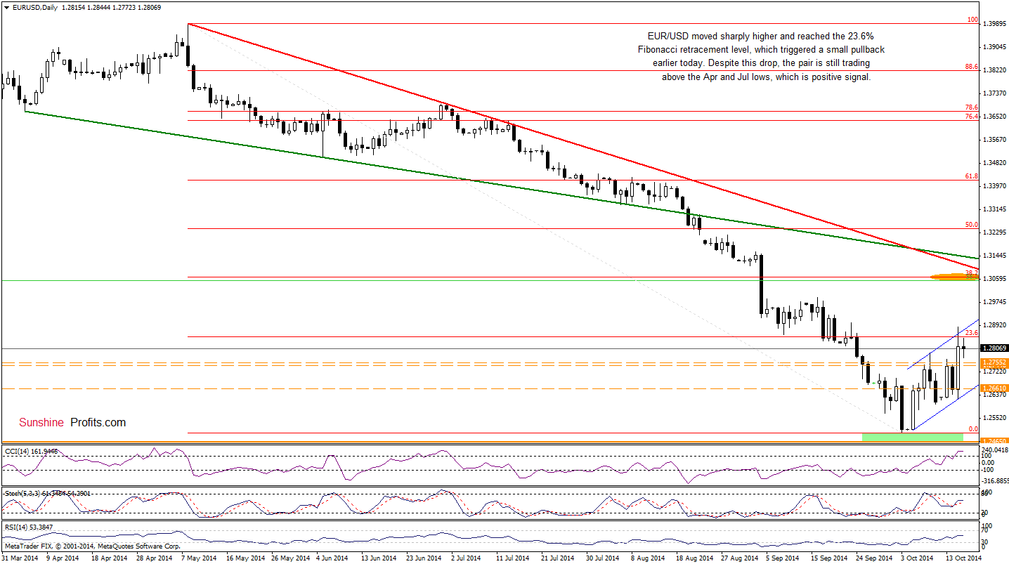1009x564 pixels.
Task: Click the 7 May 2014 date label
Action: [x=198, y=558]
